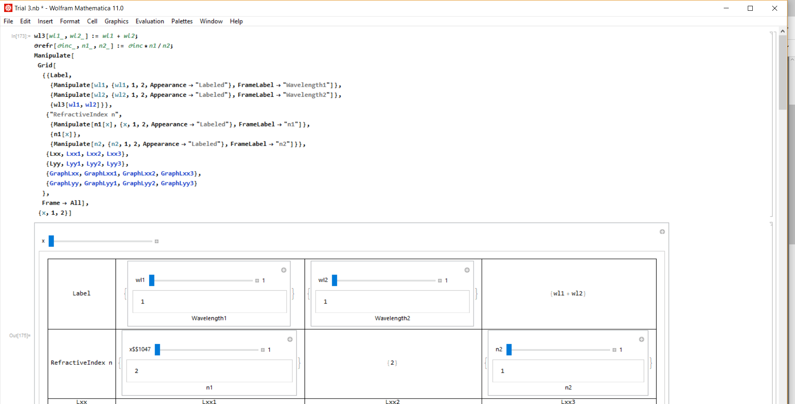Click the Label grid cell
This screenshot has height=404, width=795.
point(82,294)
